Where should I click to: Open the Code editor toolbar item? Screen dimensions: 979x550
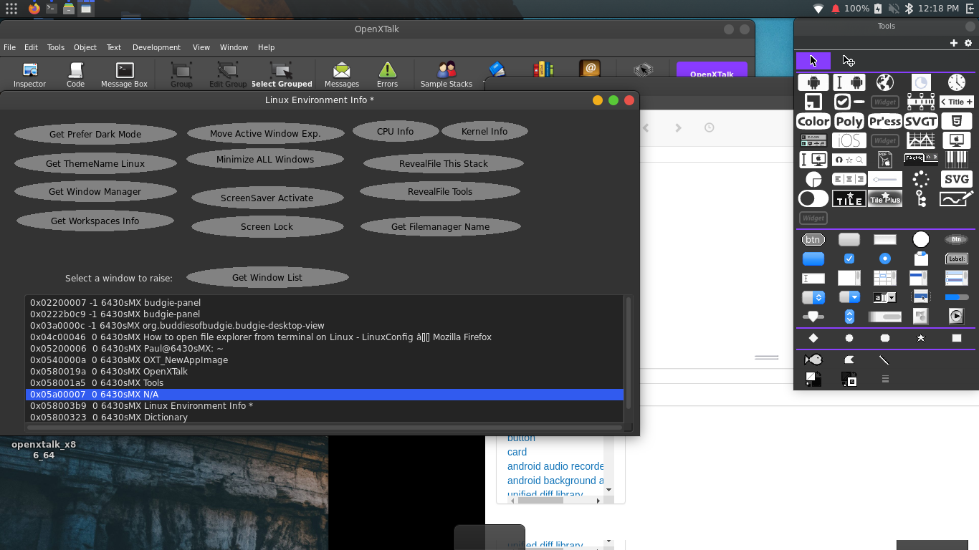[75, 74]
